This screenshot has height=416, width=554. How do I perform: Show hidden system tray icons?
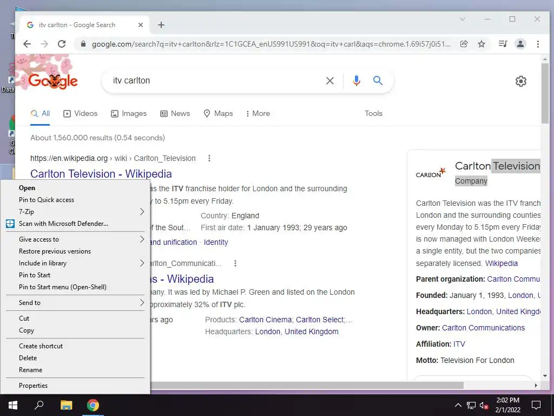pyautogui.click(x=458, y=405)
